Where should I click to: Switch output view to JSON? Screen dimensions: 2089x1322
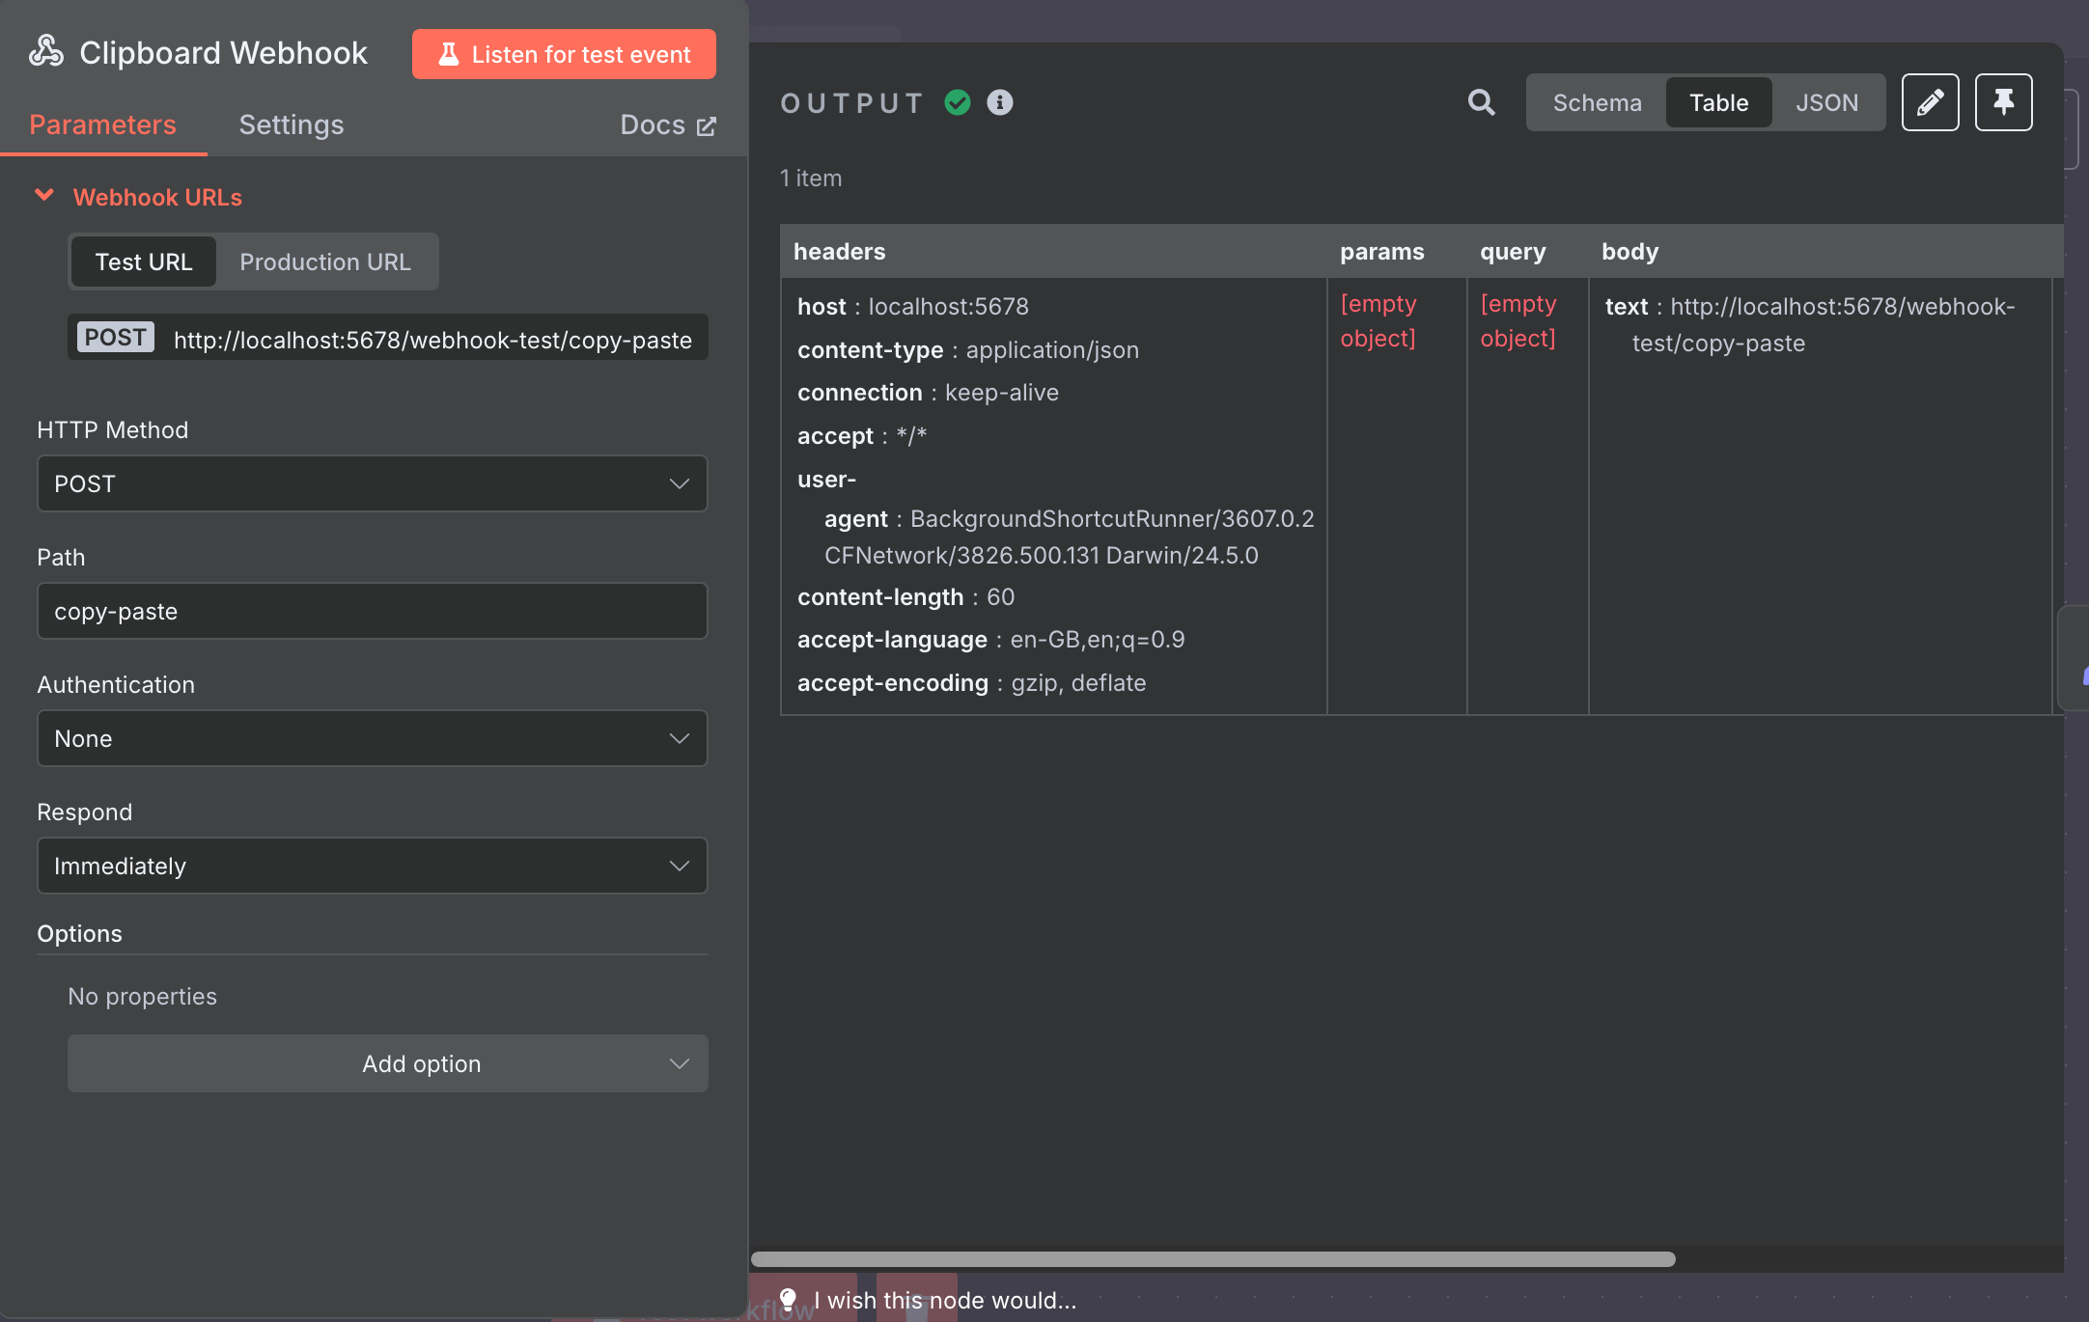point(1826,102)
